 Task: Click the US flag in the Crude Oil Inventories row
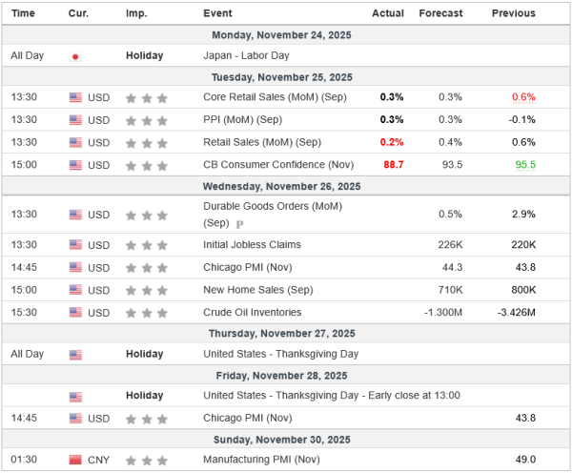pos(75,313)
